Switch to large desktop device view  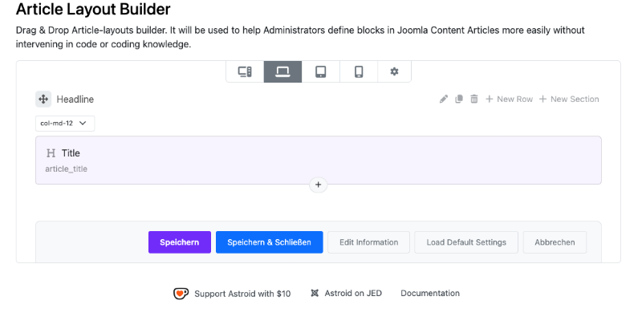(x=245, y=71)
